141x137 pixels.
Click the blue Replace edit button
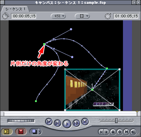coord(34,131)
